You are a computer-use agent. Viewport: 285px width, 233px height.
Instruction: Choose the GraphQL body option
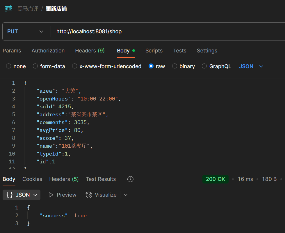(204, 66)
